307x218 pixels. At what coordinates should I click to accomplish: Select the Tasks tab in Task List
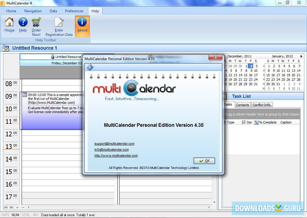pos(228,104)
